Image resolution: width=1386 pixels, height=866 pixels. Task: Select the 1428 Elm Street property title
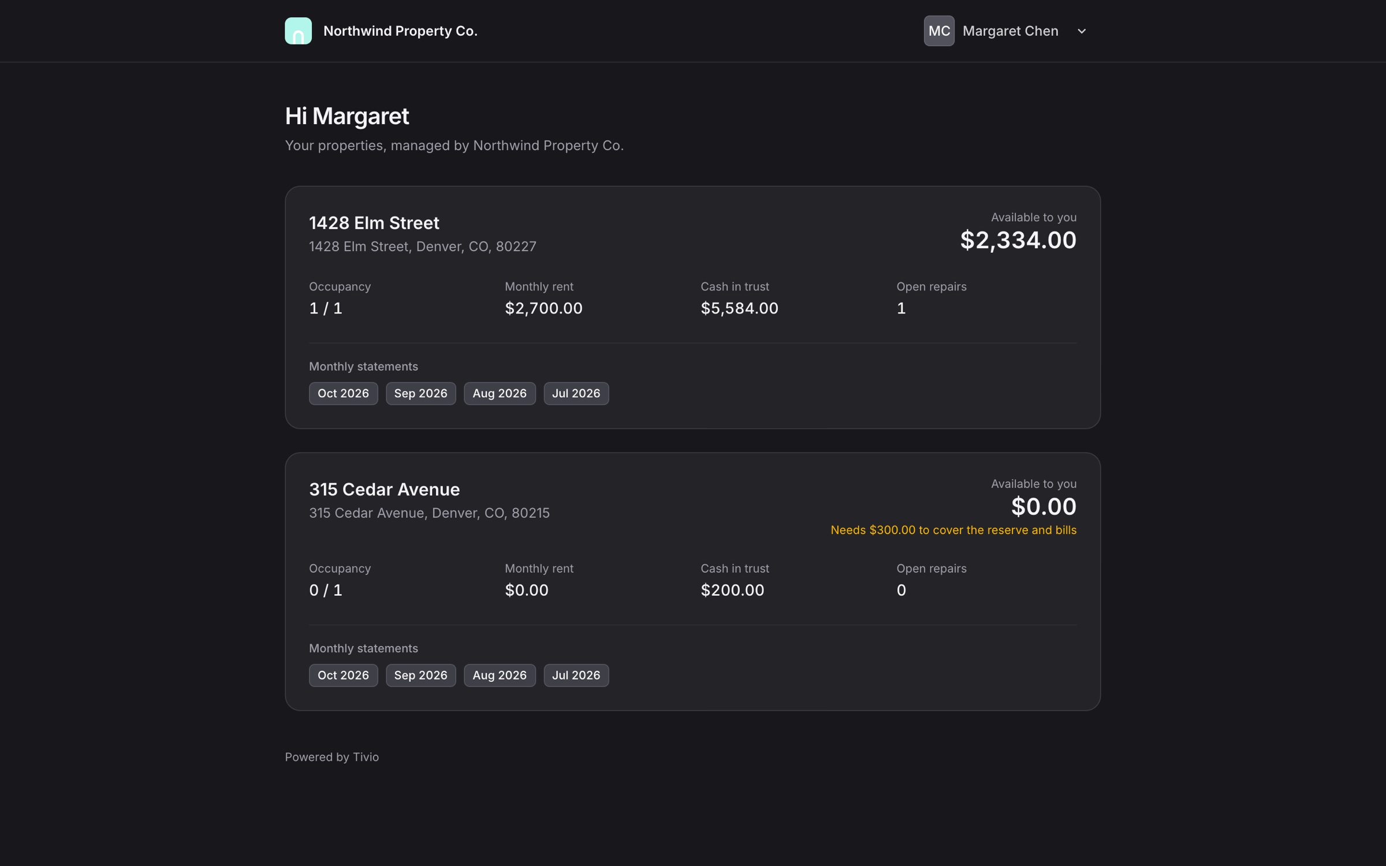point(374,223)
